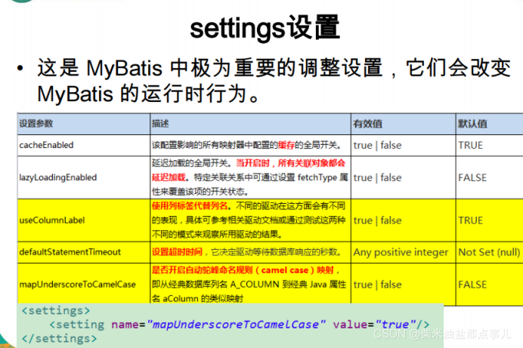Image resolution: width=523 pixels, height=348 pixels.
Task: Click the setting name 'mapUnderscoreToCamelCase' code value
Action: point(236,325)
